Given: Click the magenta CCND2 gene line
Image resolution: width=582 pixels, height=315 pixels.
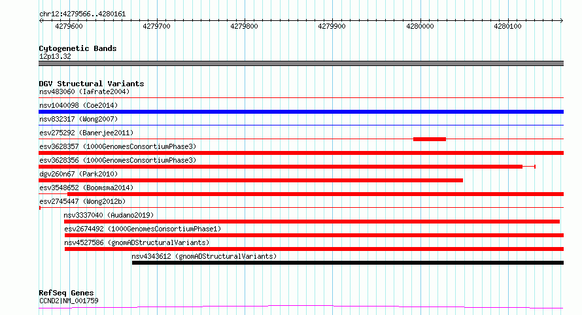Looking at the screenshot, I should (301, 307).
